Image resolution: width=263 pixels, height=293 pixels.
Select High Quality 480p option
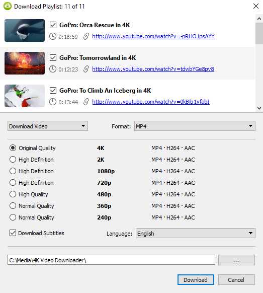tap(13, 194)
